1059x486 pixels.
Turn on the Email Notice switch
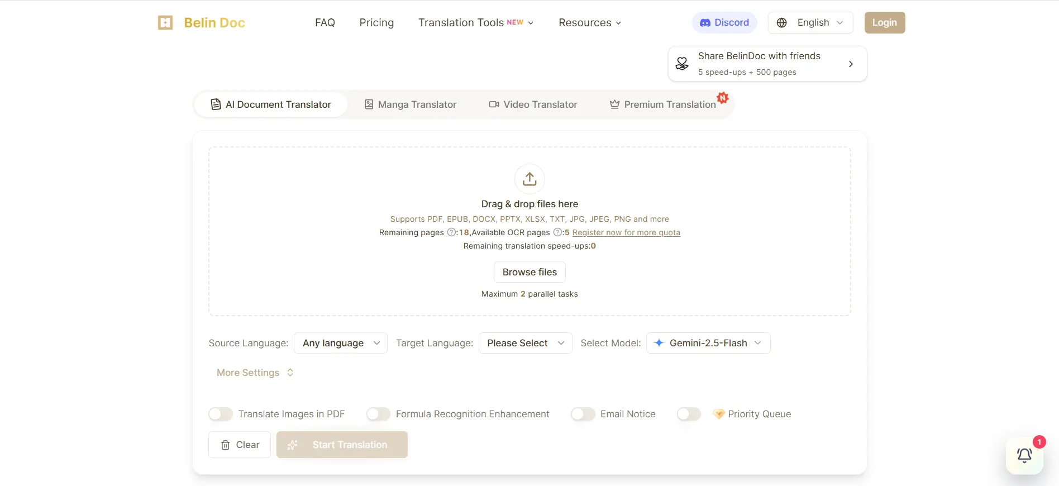pos(583,414)
